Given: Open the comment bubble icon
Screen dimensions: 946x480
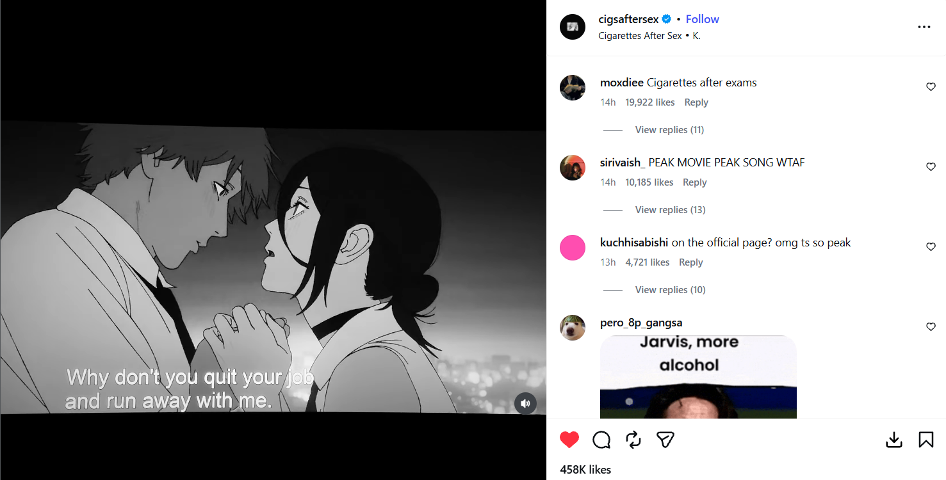Looking at the screenshot, I should click(601, 440).
